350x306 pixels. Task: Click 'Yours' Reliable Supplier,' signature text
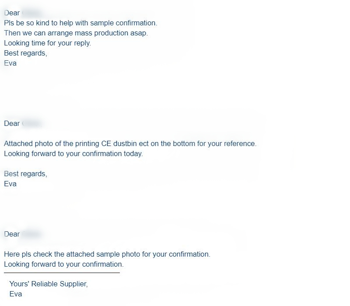tap(49, 284)
